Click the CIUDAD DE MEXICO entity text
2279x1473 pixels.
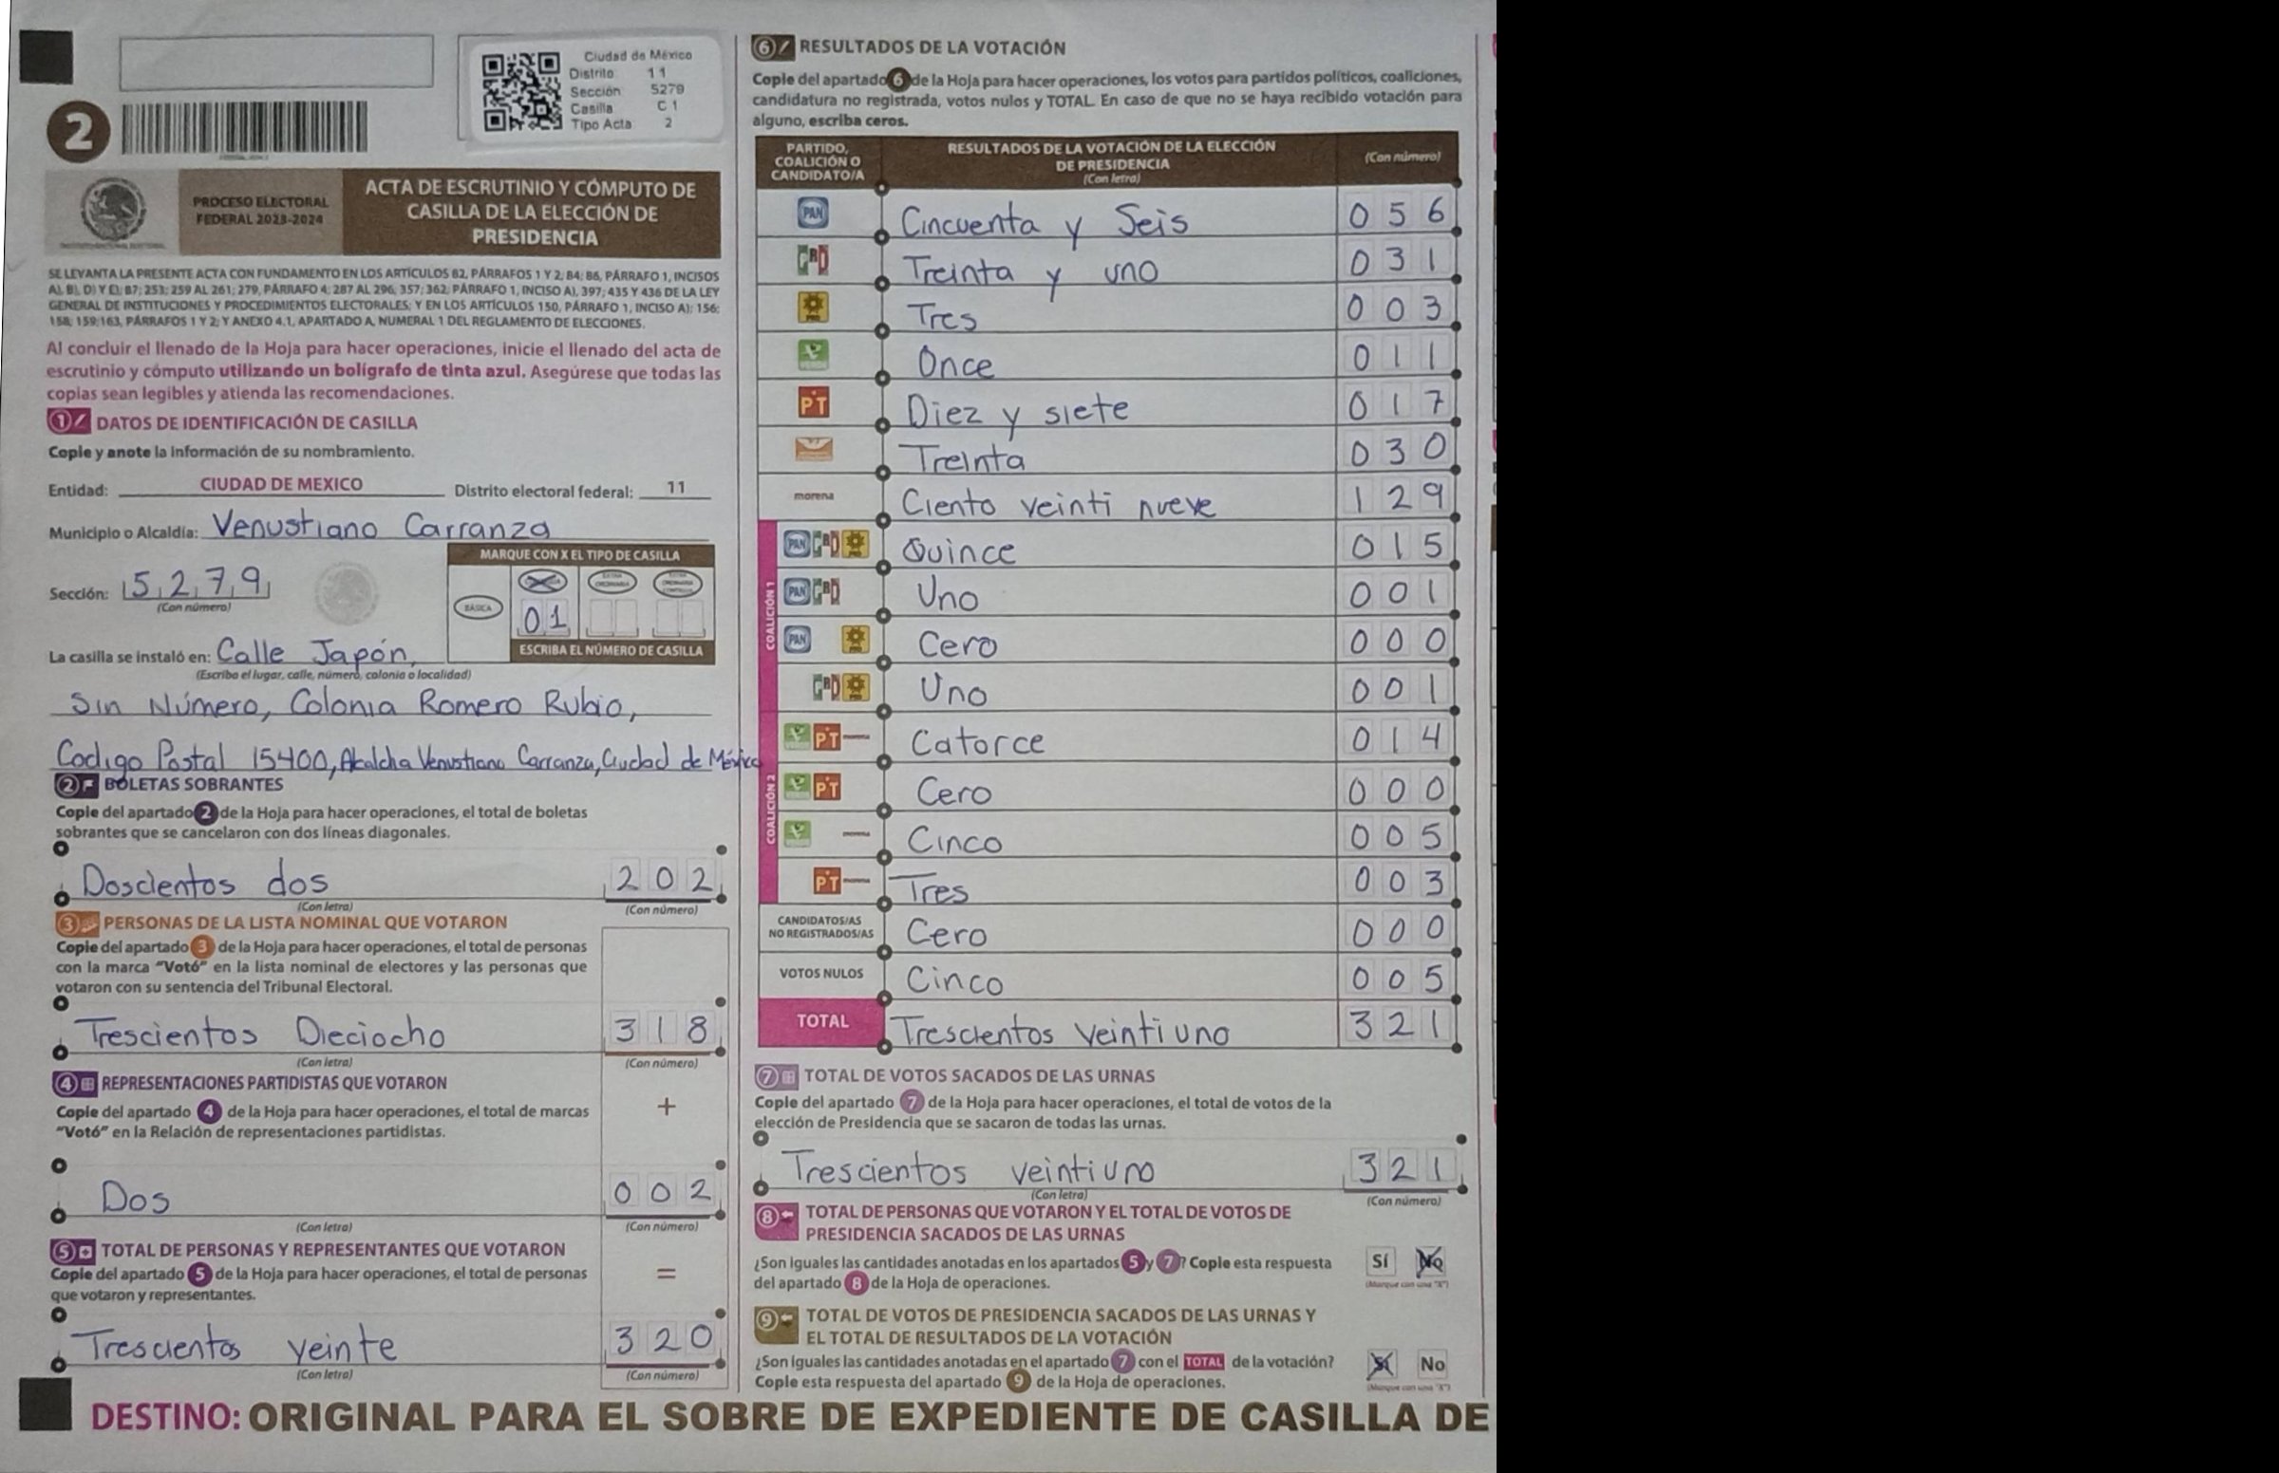point(281,485)
